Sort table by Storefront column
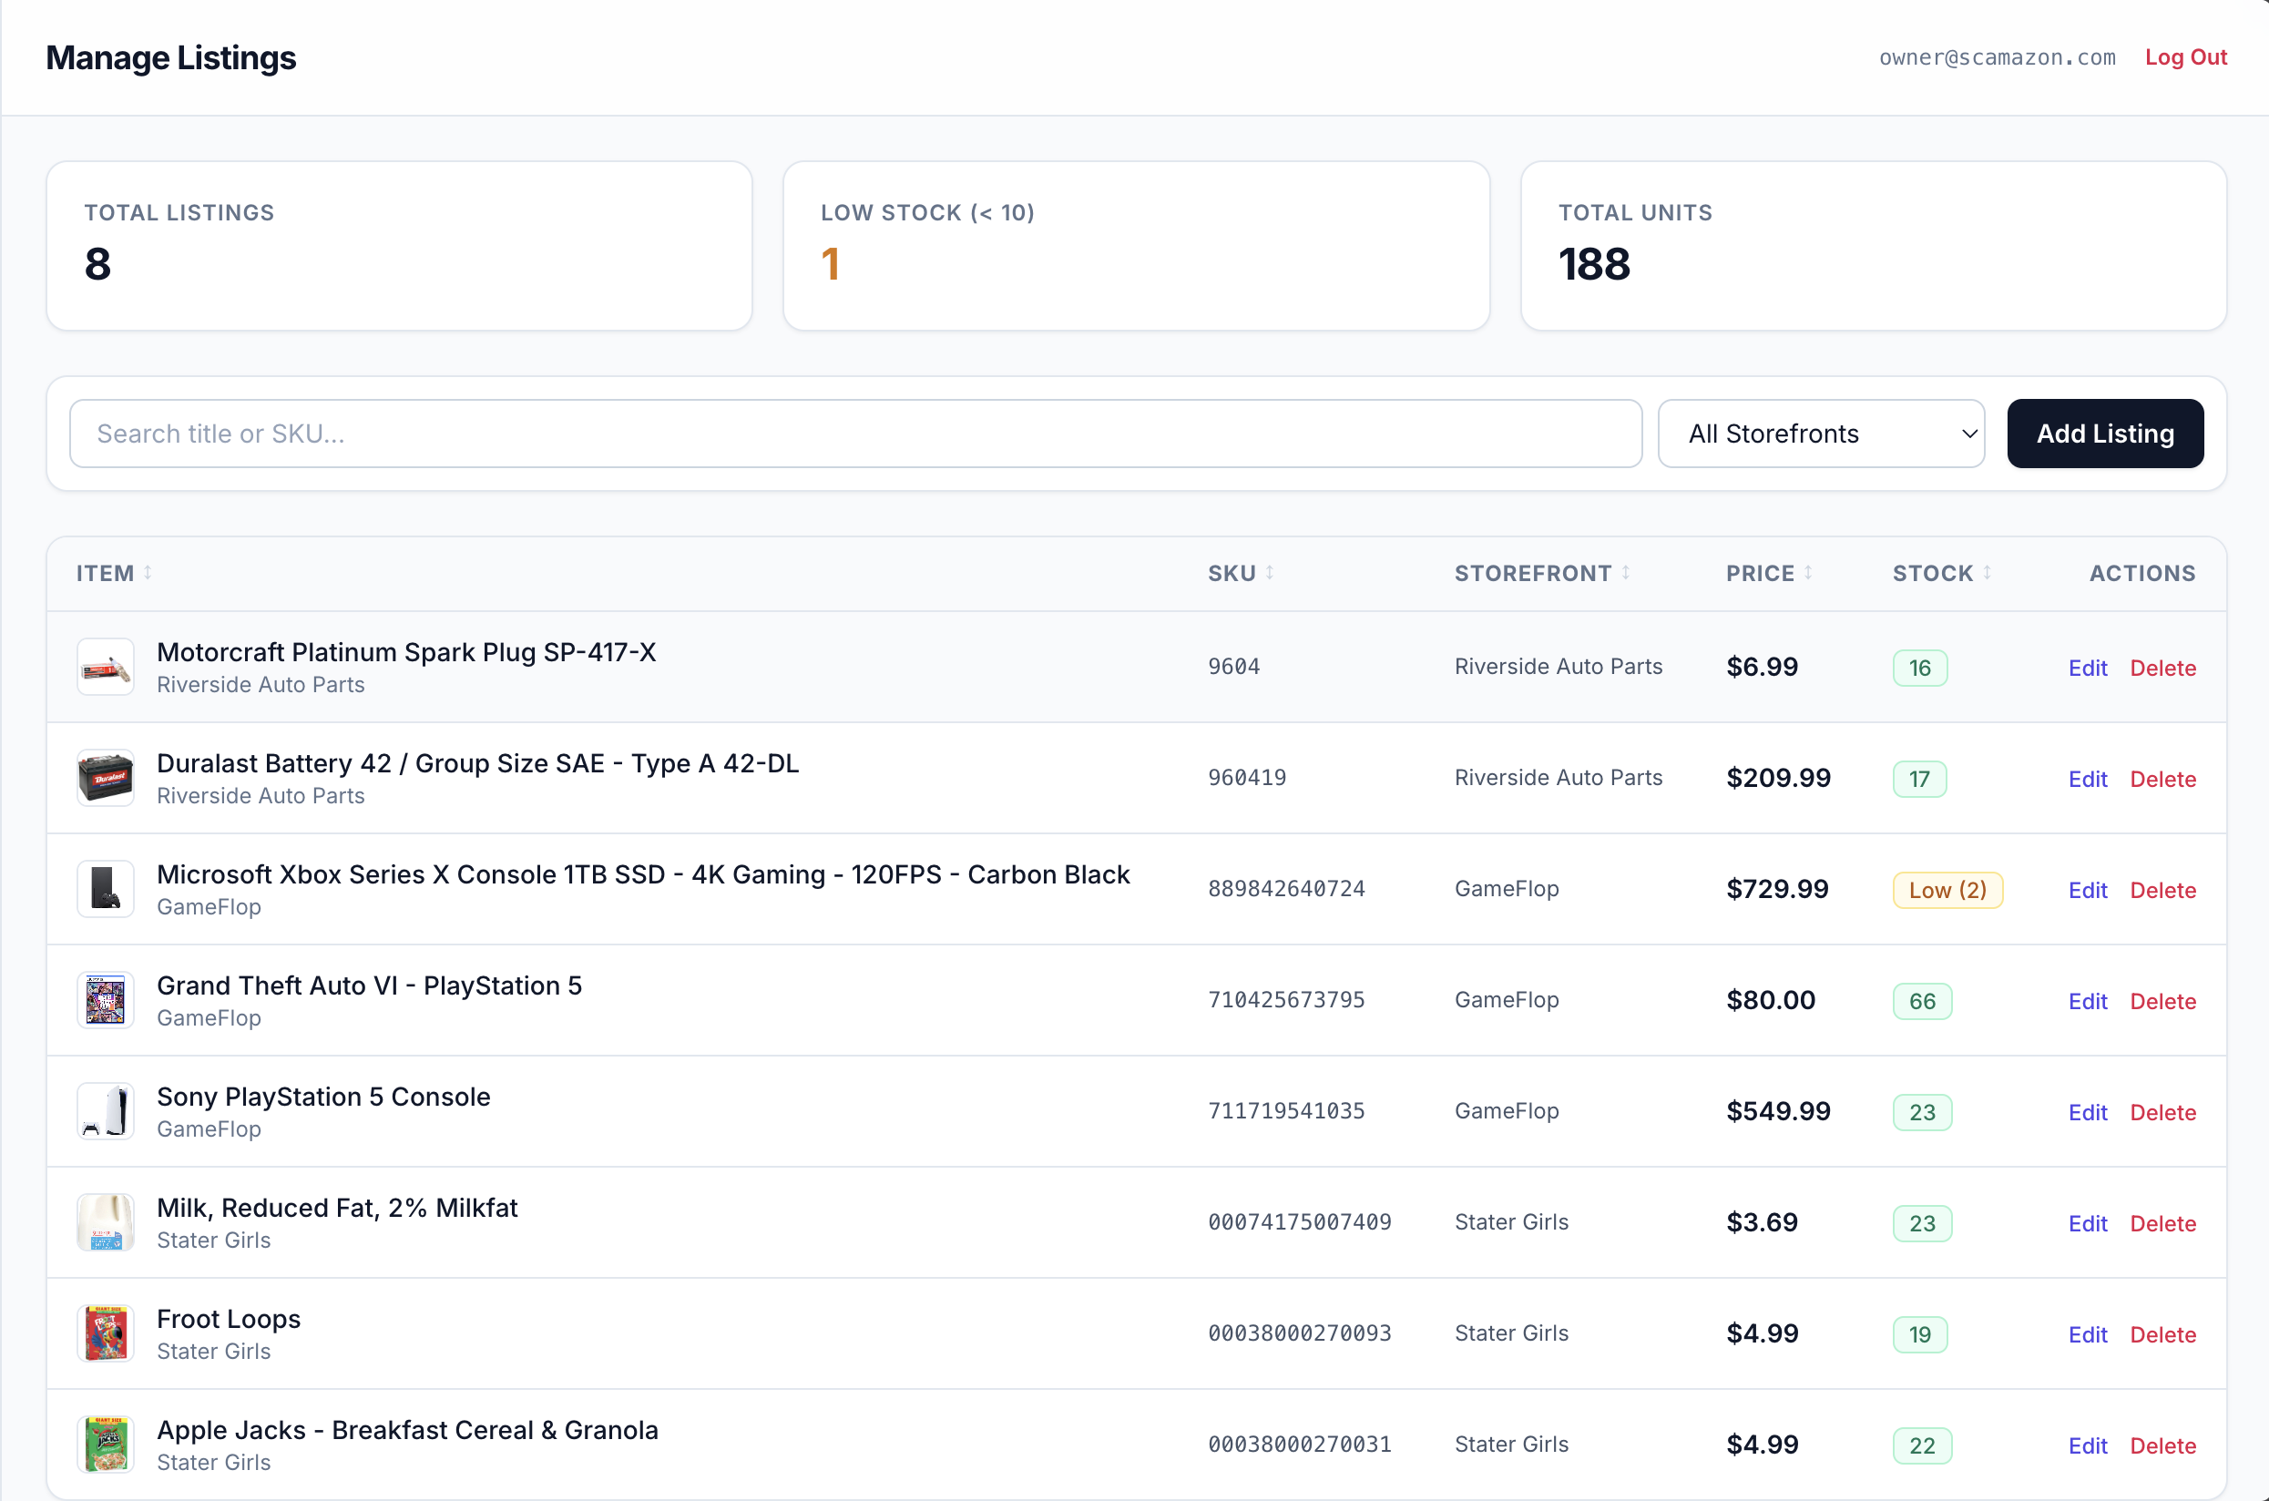 pyautogui.click(x=1542, y=574)
